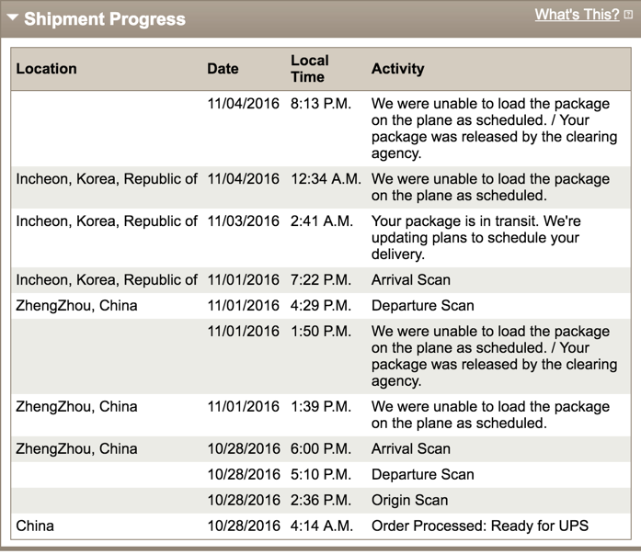The image size is (641, 554).
Task: Select the Location column header
Action: tap(46, 69)
